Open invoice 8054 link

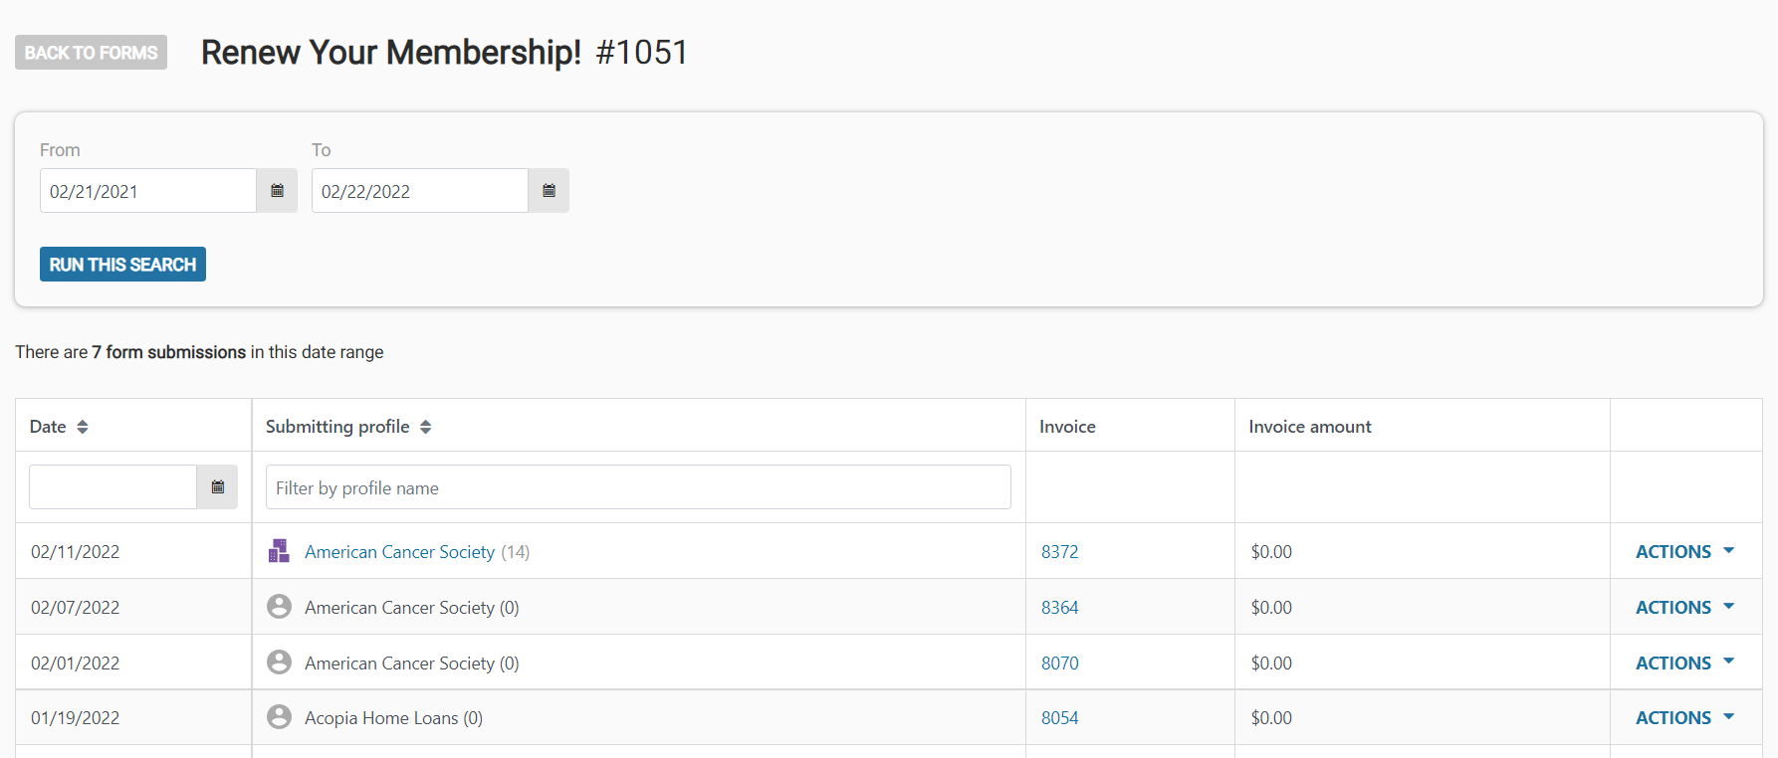pos(1059,718)
